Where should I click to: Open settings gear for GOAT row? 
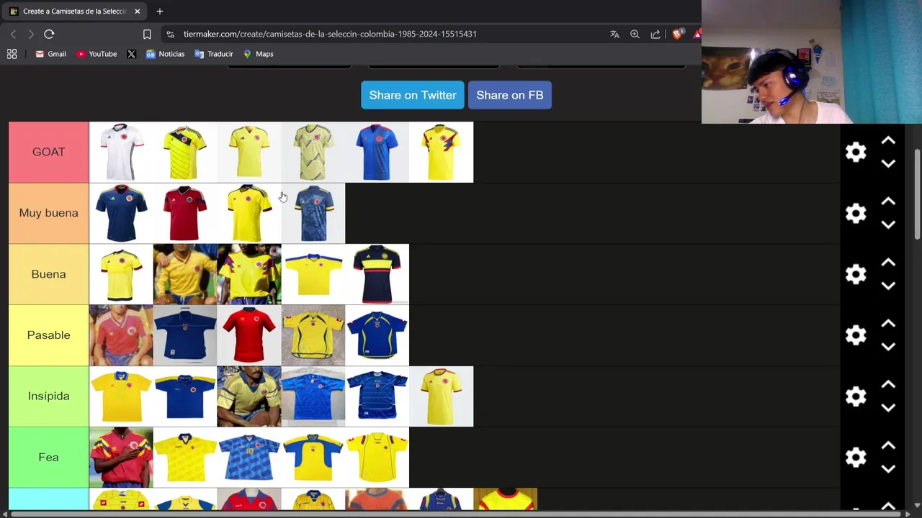(x=856, y=152)
